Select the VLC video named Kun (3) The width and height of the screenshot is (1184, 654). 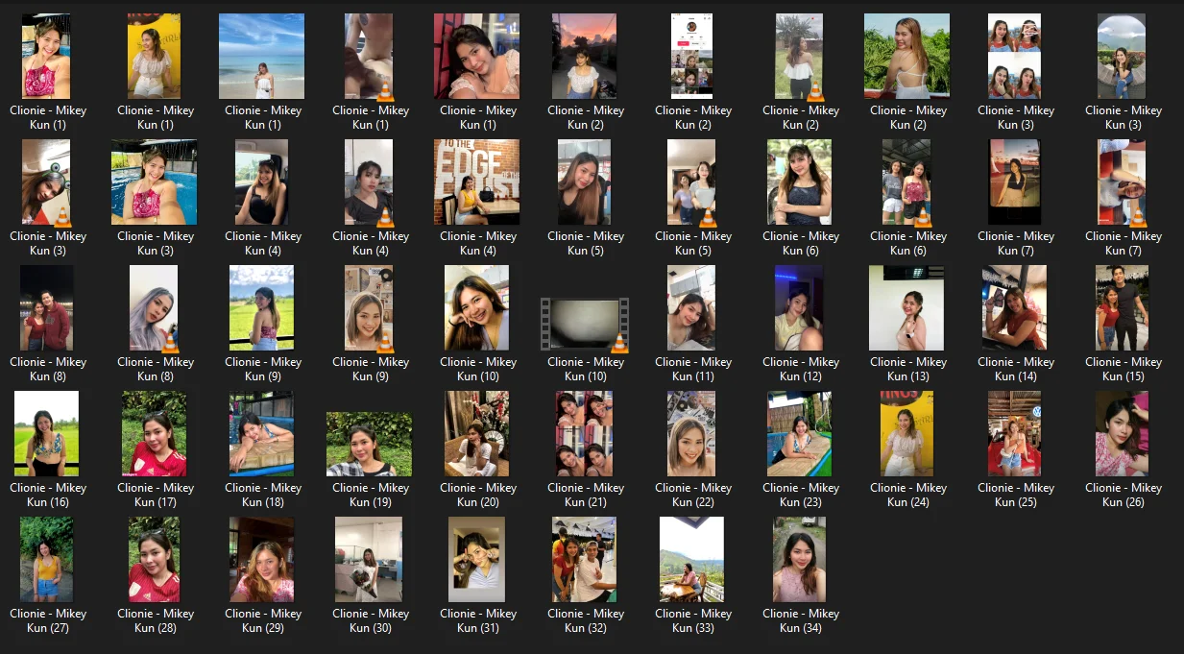click(x=46, y=182)
